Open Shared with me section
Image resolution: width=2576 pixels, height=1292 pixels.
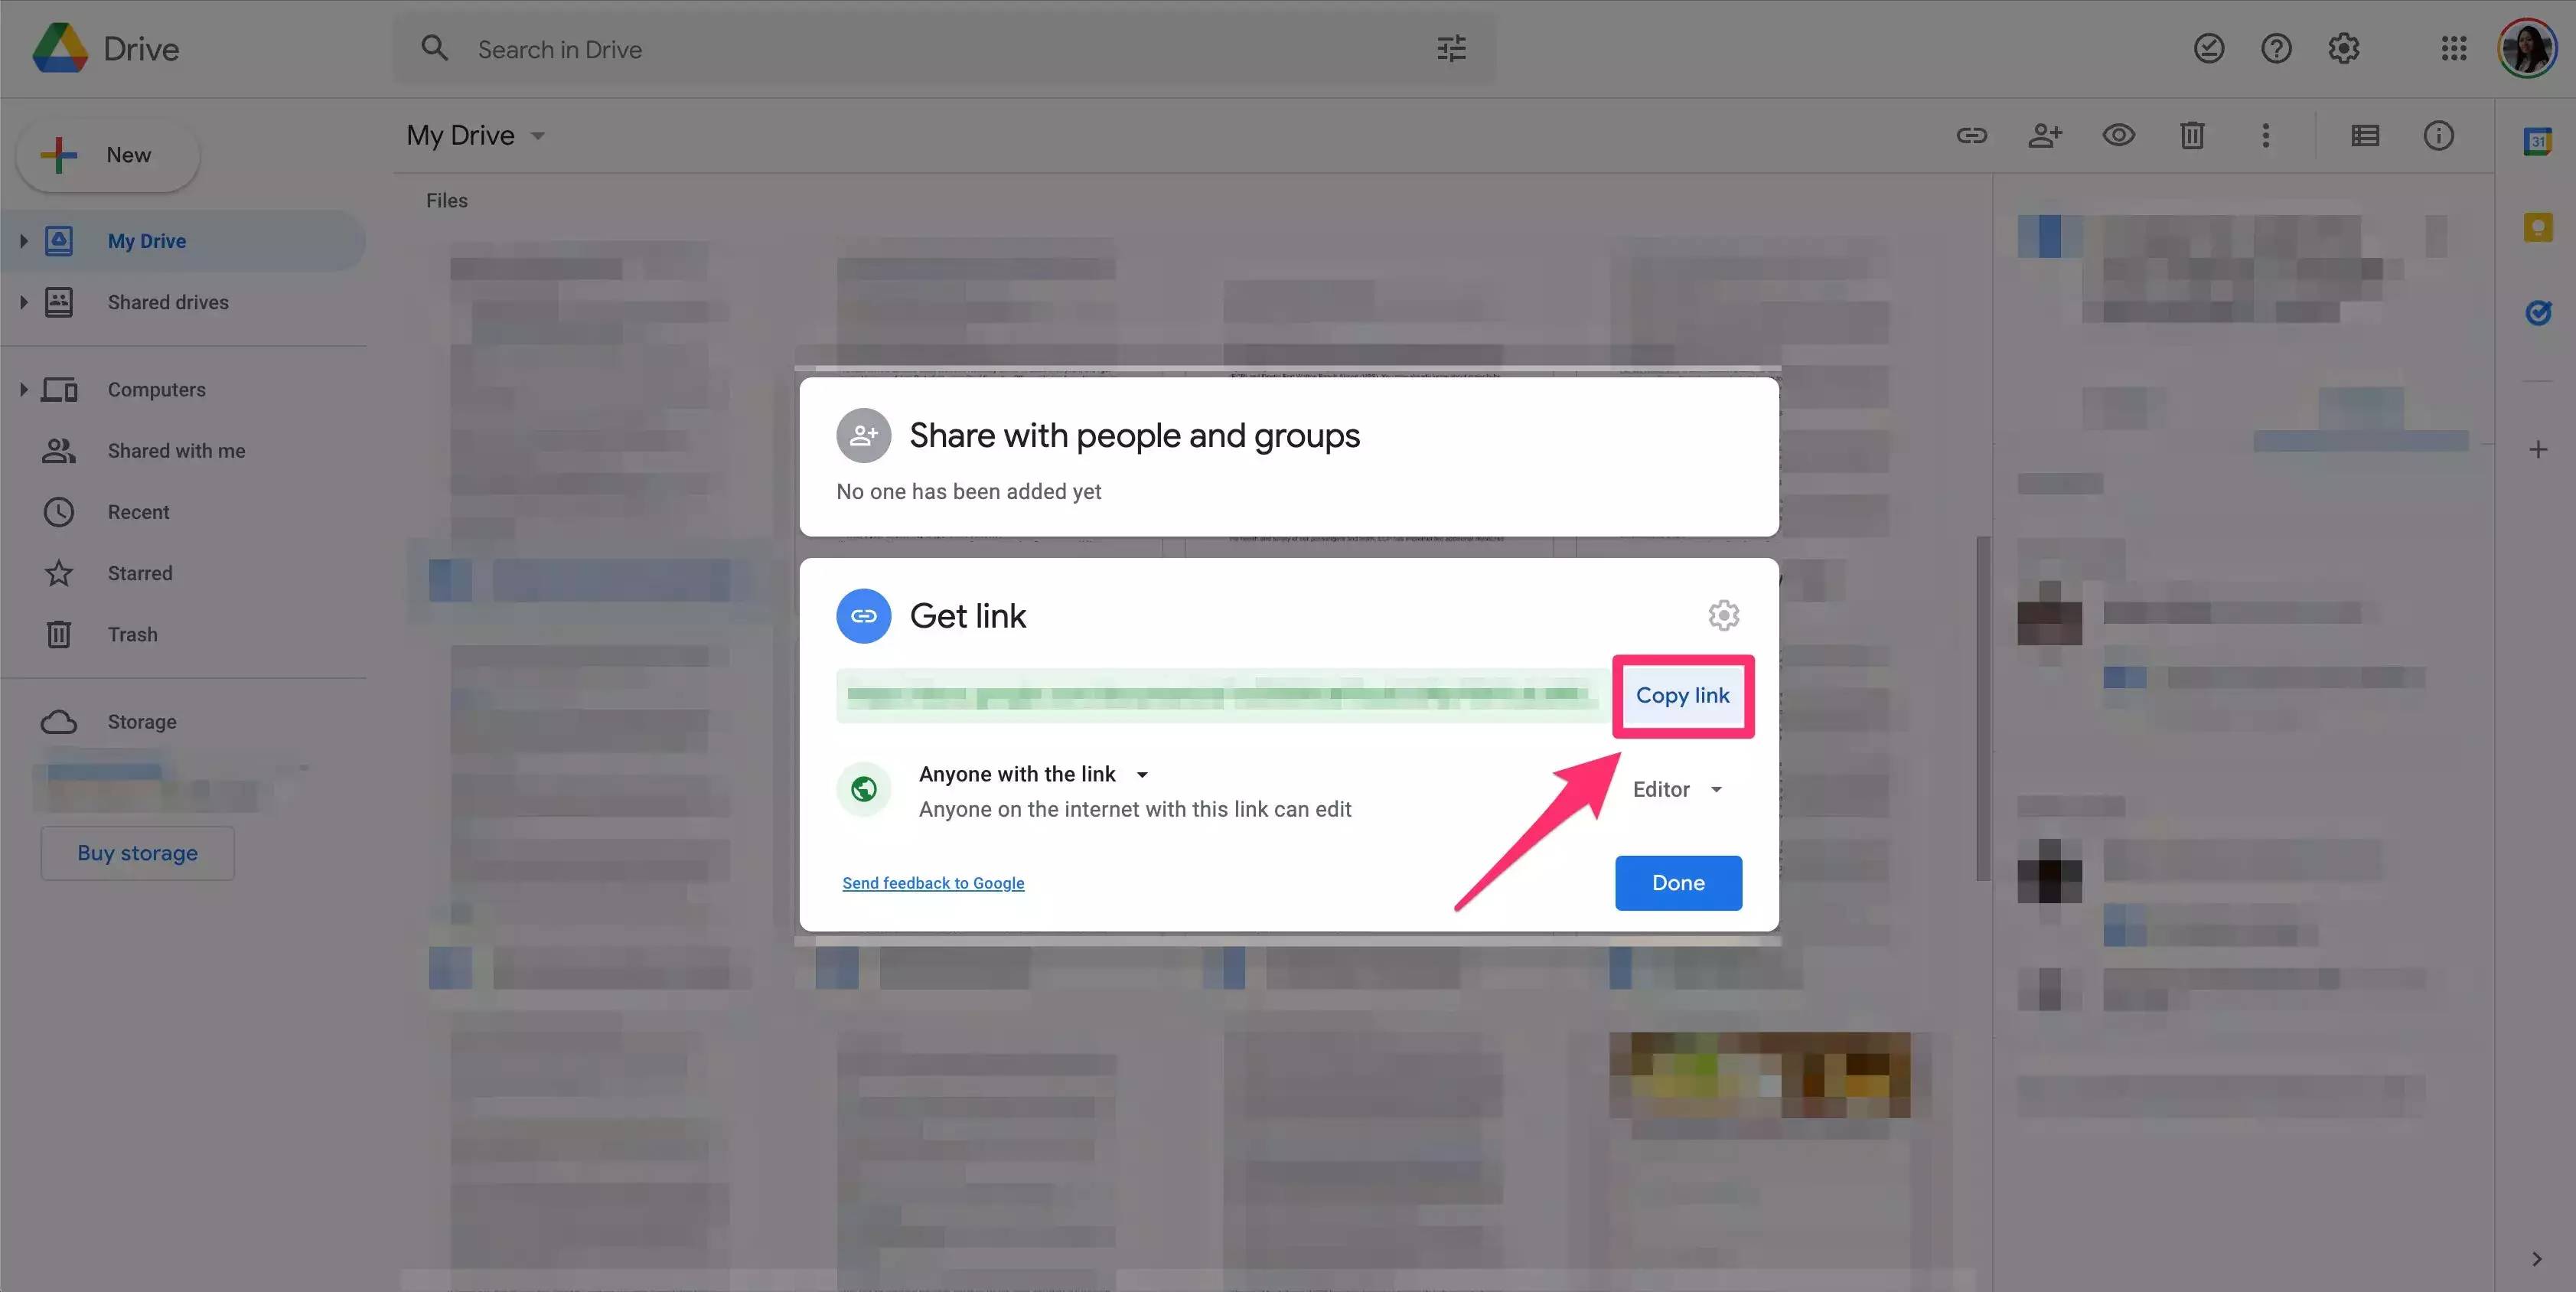pyautogui.click(x=176, y=451)
